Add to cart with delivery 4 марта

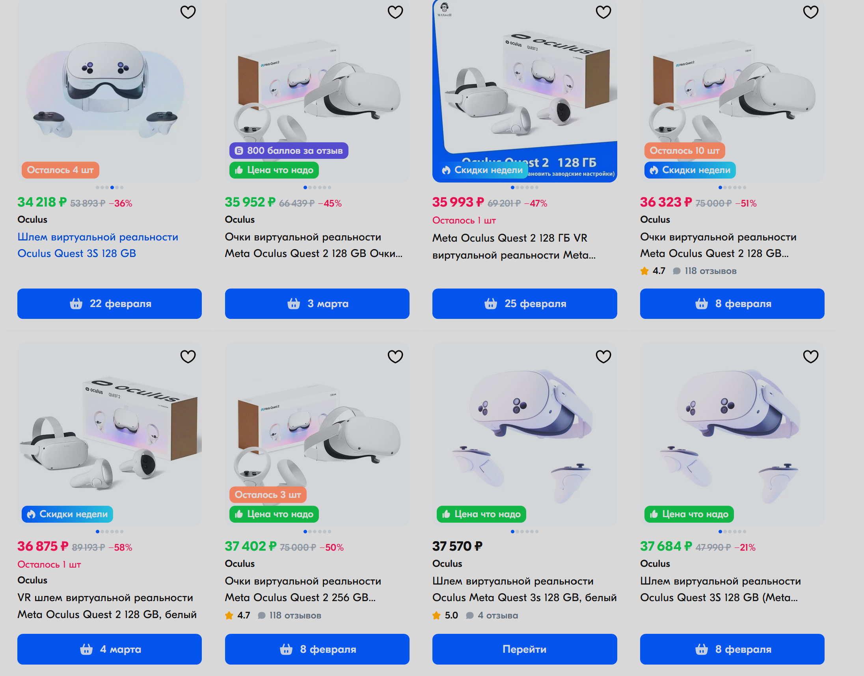pyautogui.click(x=110, y=649)
